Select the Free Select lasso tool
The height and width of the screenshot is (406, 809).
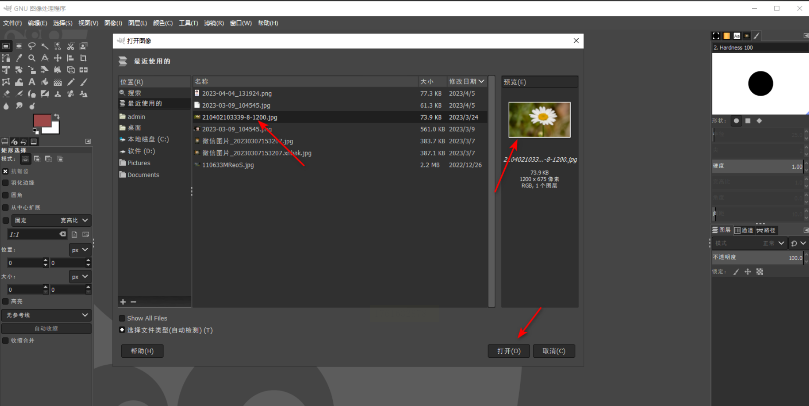[x=32, y=46]
